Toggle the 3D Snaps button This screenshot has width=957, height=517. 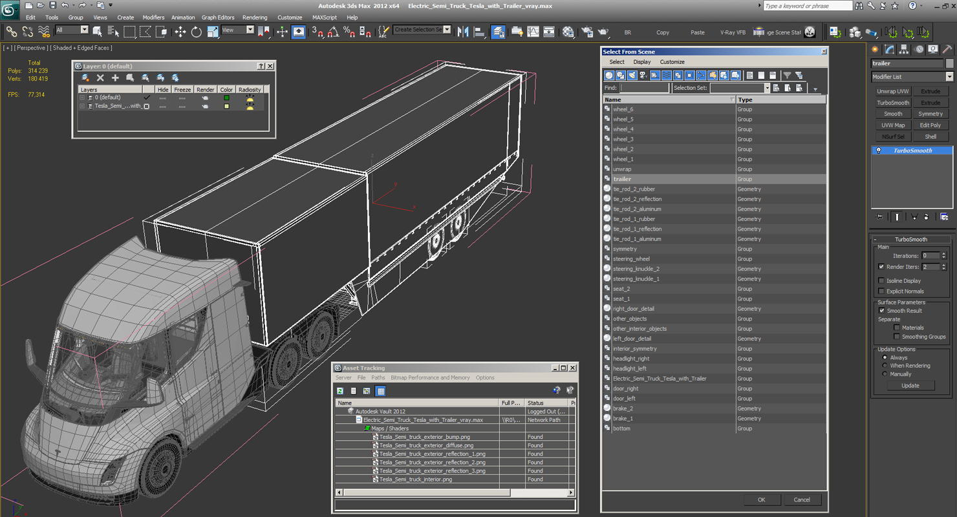(317, 32)
